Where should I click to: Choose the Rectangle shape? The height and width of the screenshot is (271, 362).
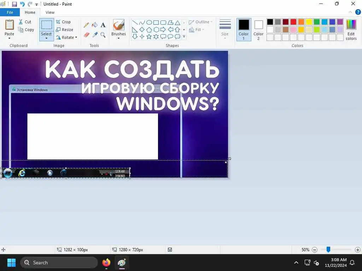(x=156, y=22)
